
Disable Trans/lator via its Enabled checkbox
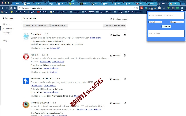coord(111,35)
